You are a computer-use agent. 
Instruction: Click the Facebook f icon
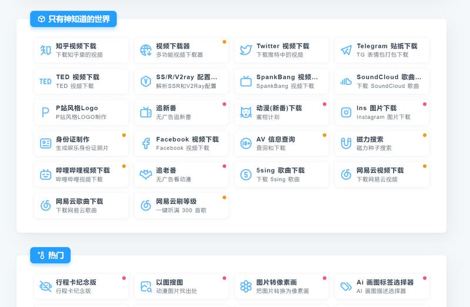146,144
